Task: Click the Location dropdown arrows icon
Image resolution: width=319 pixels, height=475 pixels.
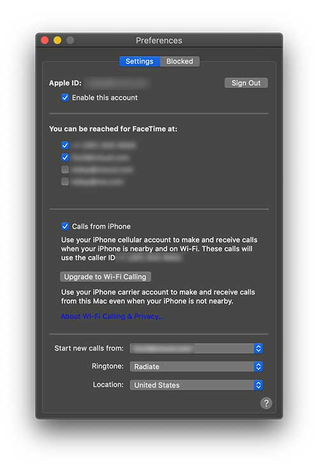Action: (258, 385)
